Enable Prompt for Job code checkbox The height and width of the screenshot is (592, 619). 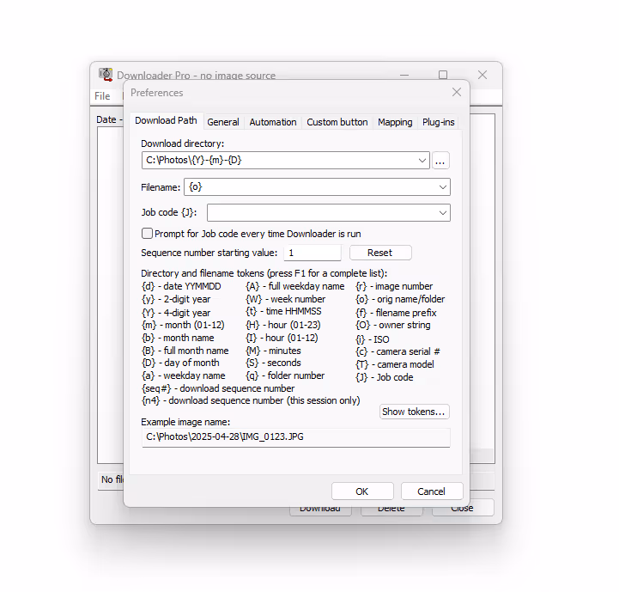pyautogui.click(x=147, y=234)
